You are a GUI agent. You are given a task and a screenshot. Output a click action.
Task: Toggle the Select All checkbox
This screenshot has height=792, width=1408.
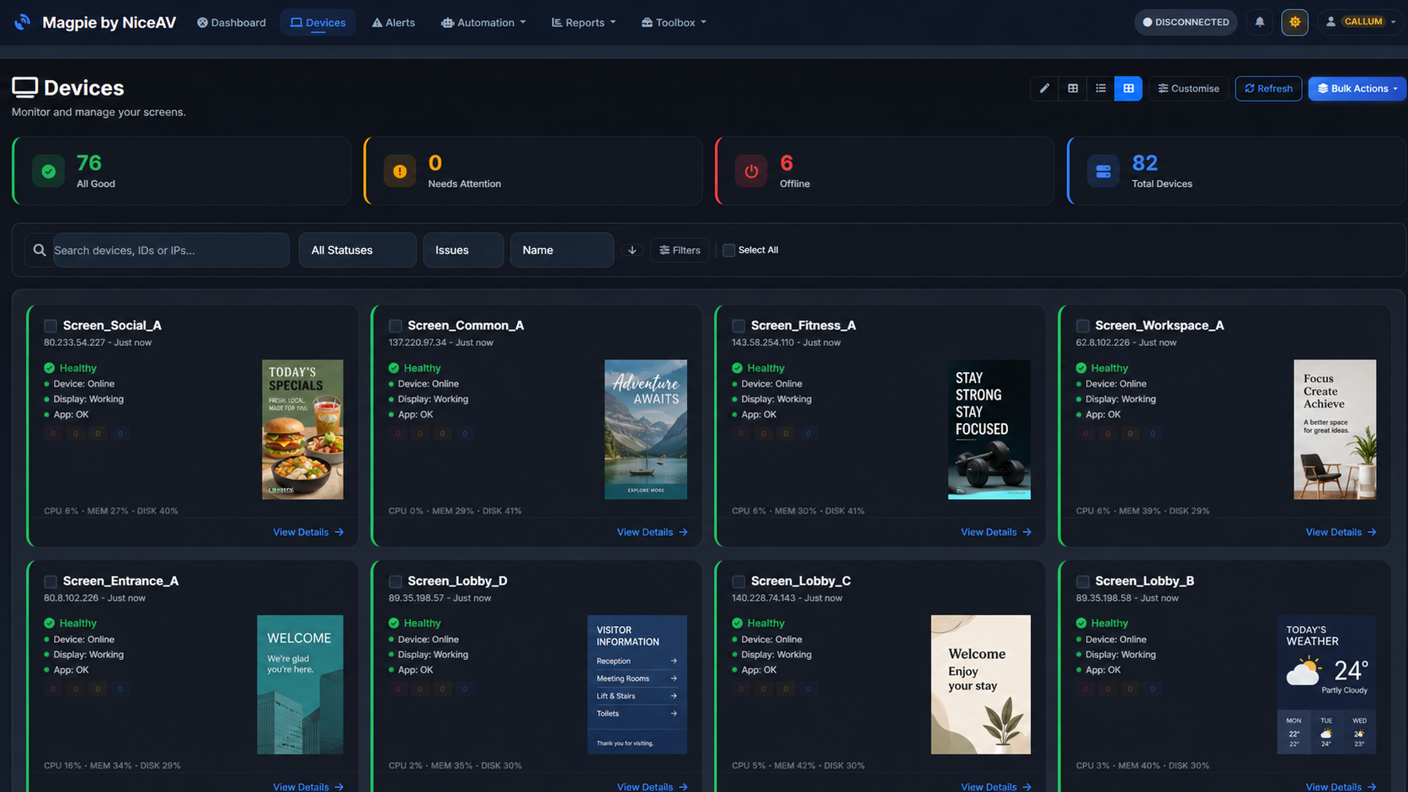pos(729,250)
